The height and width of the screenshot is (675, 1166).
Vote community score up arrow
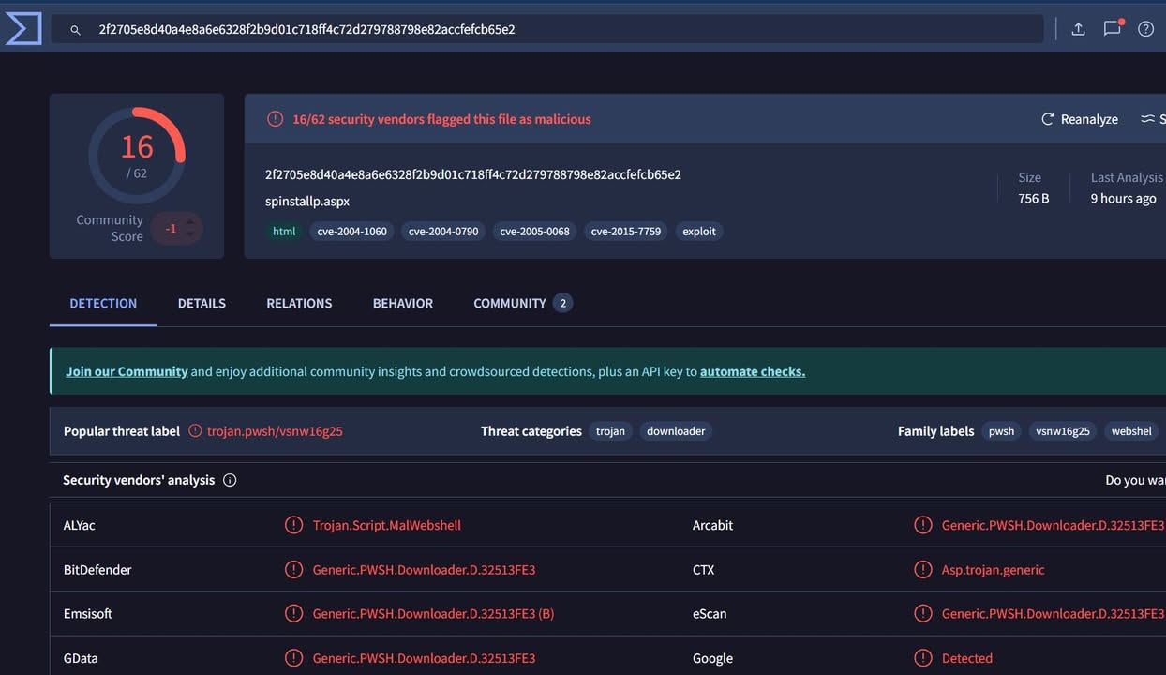(190, 222)
